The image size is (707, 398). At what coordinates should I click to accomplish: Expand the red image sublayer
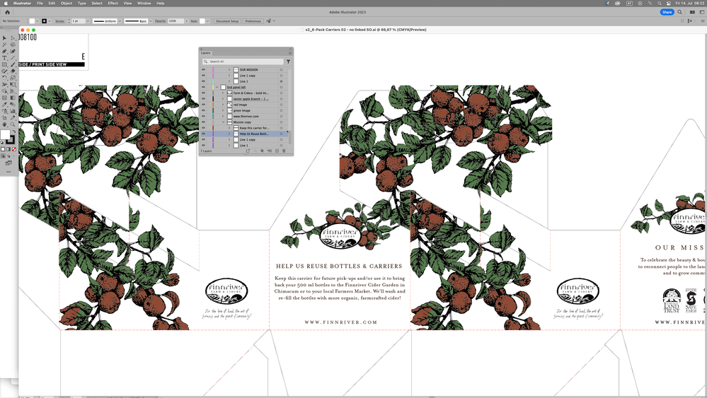(223, 105)
